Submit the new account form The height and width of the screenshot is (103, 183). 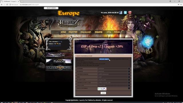point(103,93)
